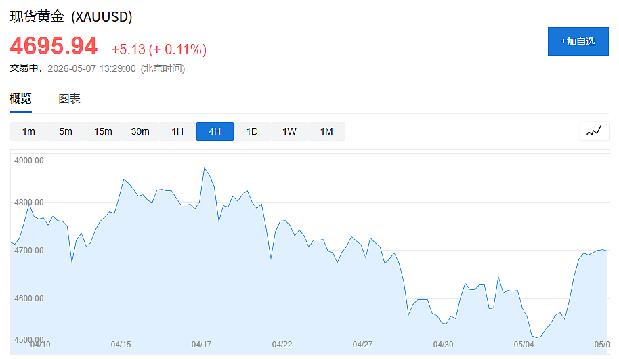Viewport: 619px width, 359px height.
Task: Click the 04/30 date label
Action: click(443, 344)
